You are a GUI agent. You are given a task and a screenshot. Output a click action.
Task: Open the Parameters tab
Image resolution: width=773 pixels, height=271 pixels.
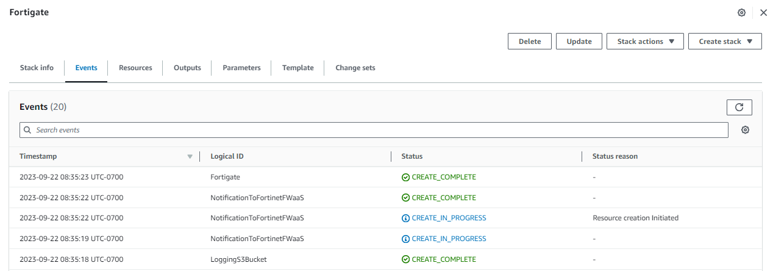click(x=241, y=68)
